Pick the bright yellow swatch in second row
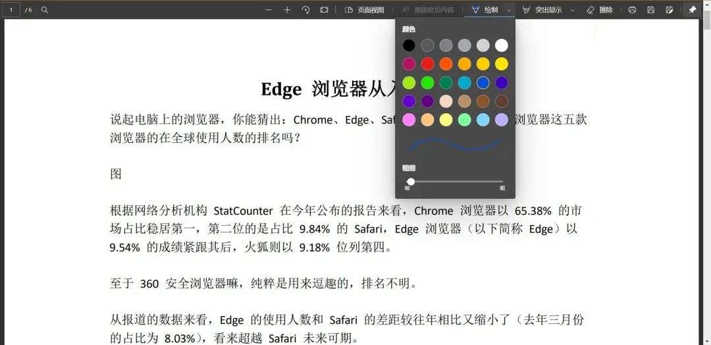 [x=502, y=64]
